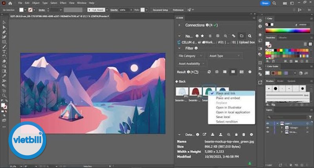Collapse the Filter section
This screenshot has width=314, height=168.
click(179, 48)
